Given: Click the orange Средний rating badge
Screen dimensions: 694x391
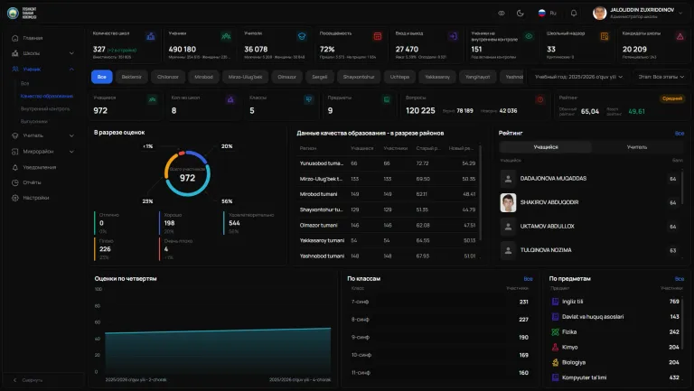Looking at the screenshot, I should 672,98.
